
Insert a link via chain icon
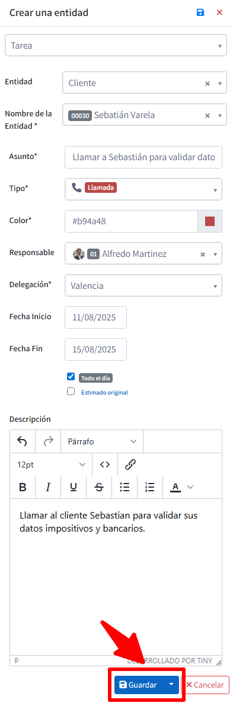[x=130, y=465]
